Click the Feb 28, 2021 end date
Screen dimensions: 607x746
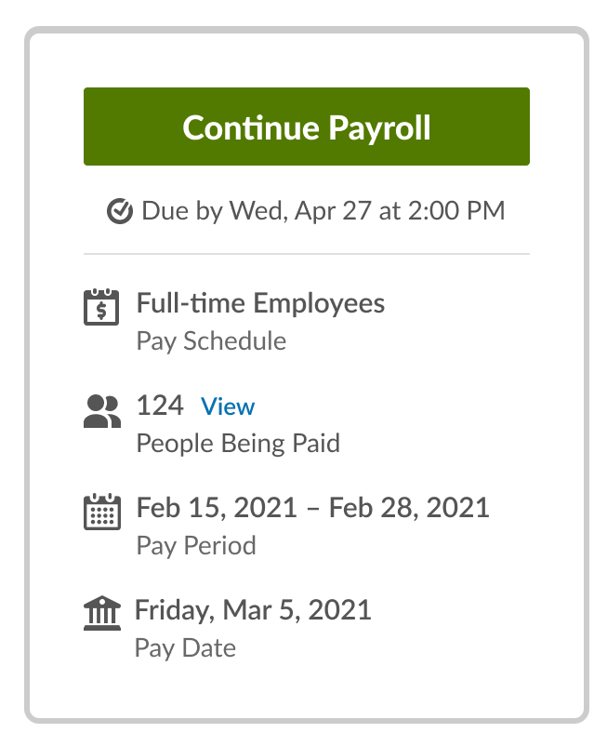point(409,508)
